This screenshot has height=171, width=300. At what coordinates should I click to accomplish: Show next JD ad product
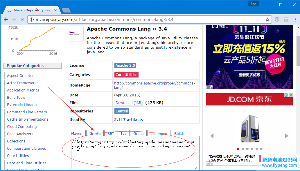click(x=287, y=136)
